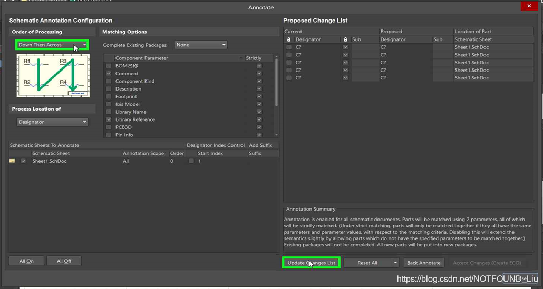Toggle Strictly checkbox for Pin Info row
This screenshot has width=543, height=289.
pos(259,135)
